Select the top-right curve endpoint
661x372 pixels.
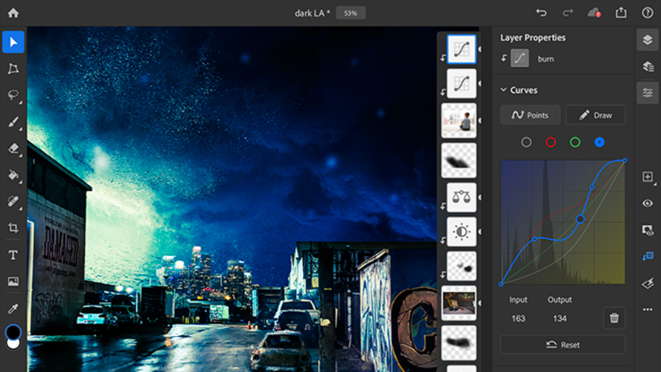click(625, 161)
